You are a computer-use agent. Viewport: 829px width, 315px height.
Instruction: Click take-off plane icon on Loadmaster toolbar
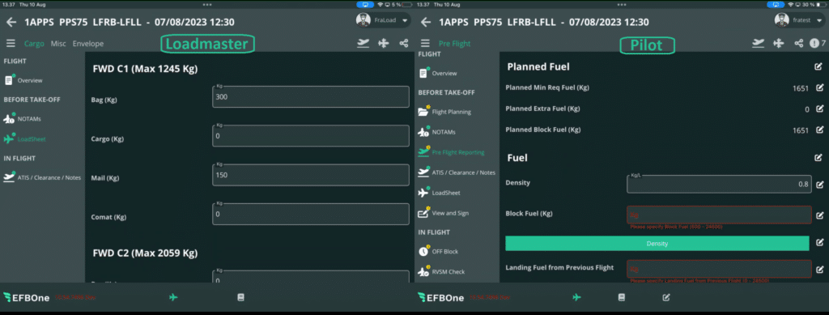363,44
